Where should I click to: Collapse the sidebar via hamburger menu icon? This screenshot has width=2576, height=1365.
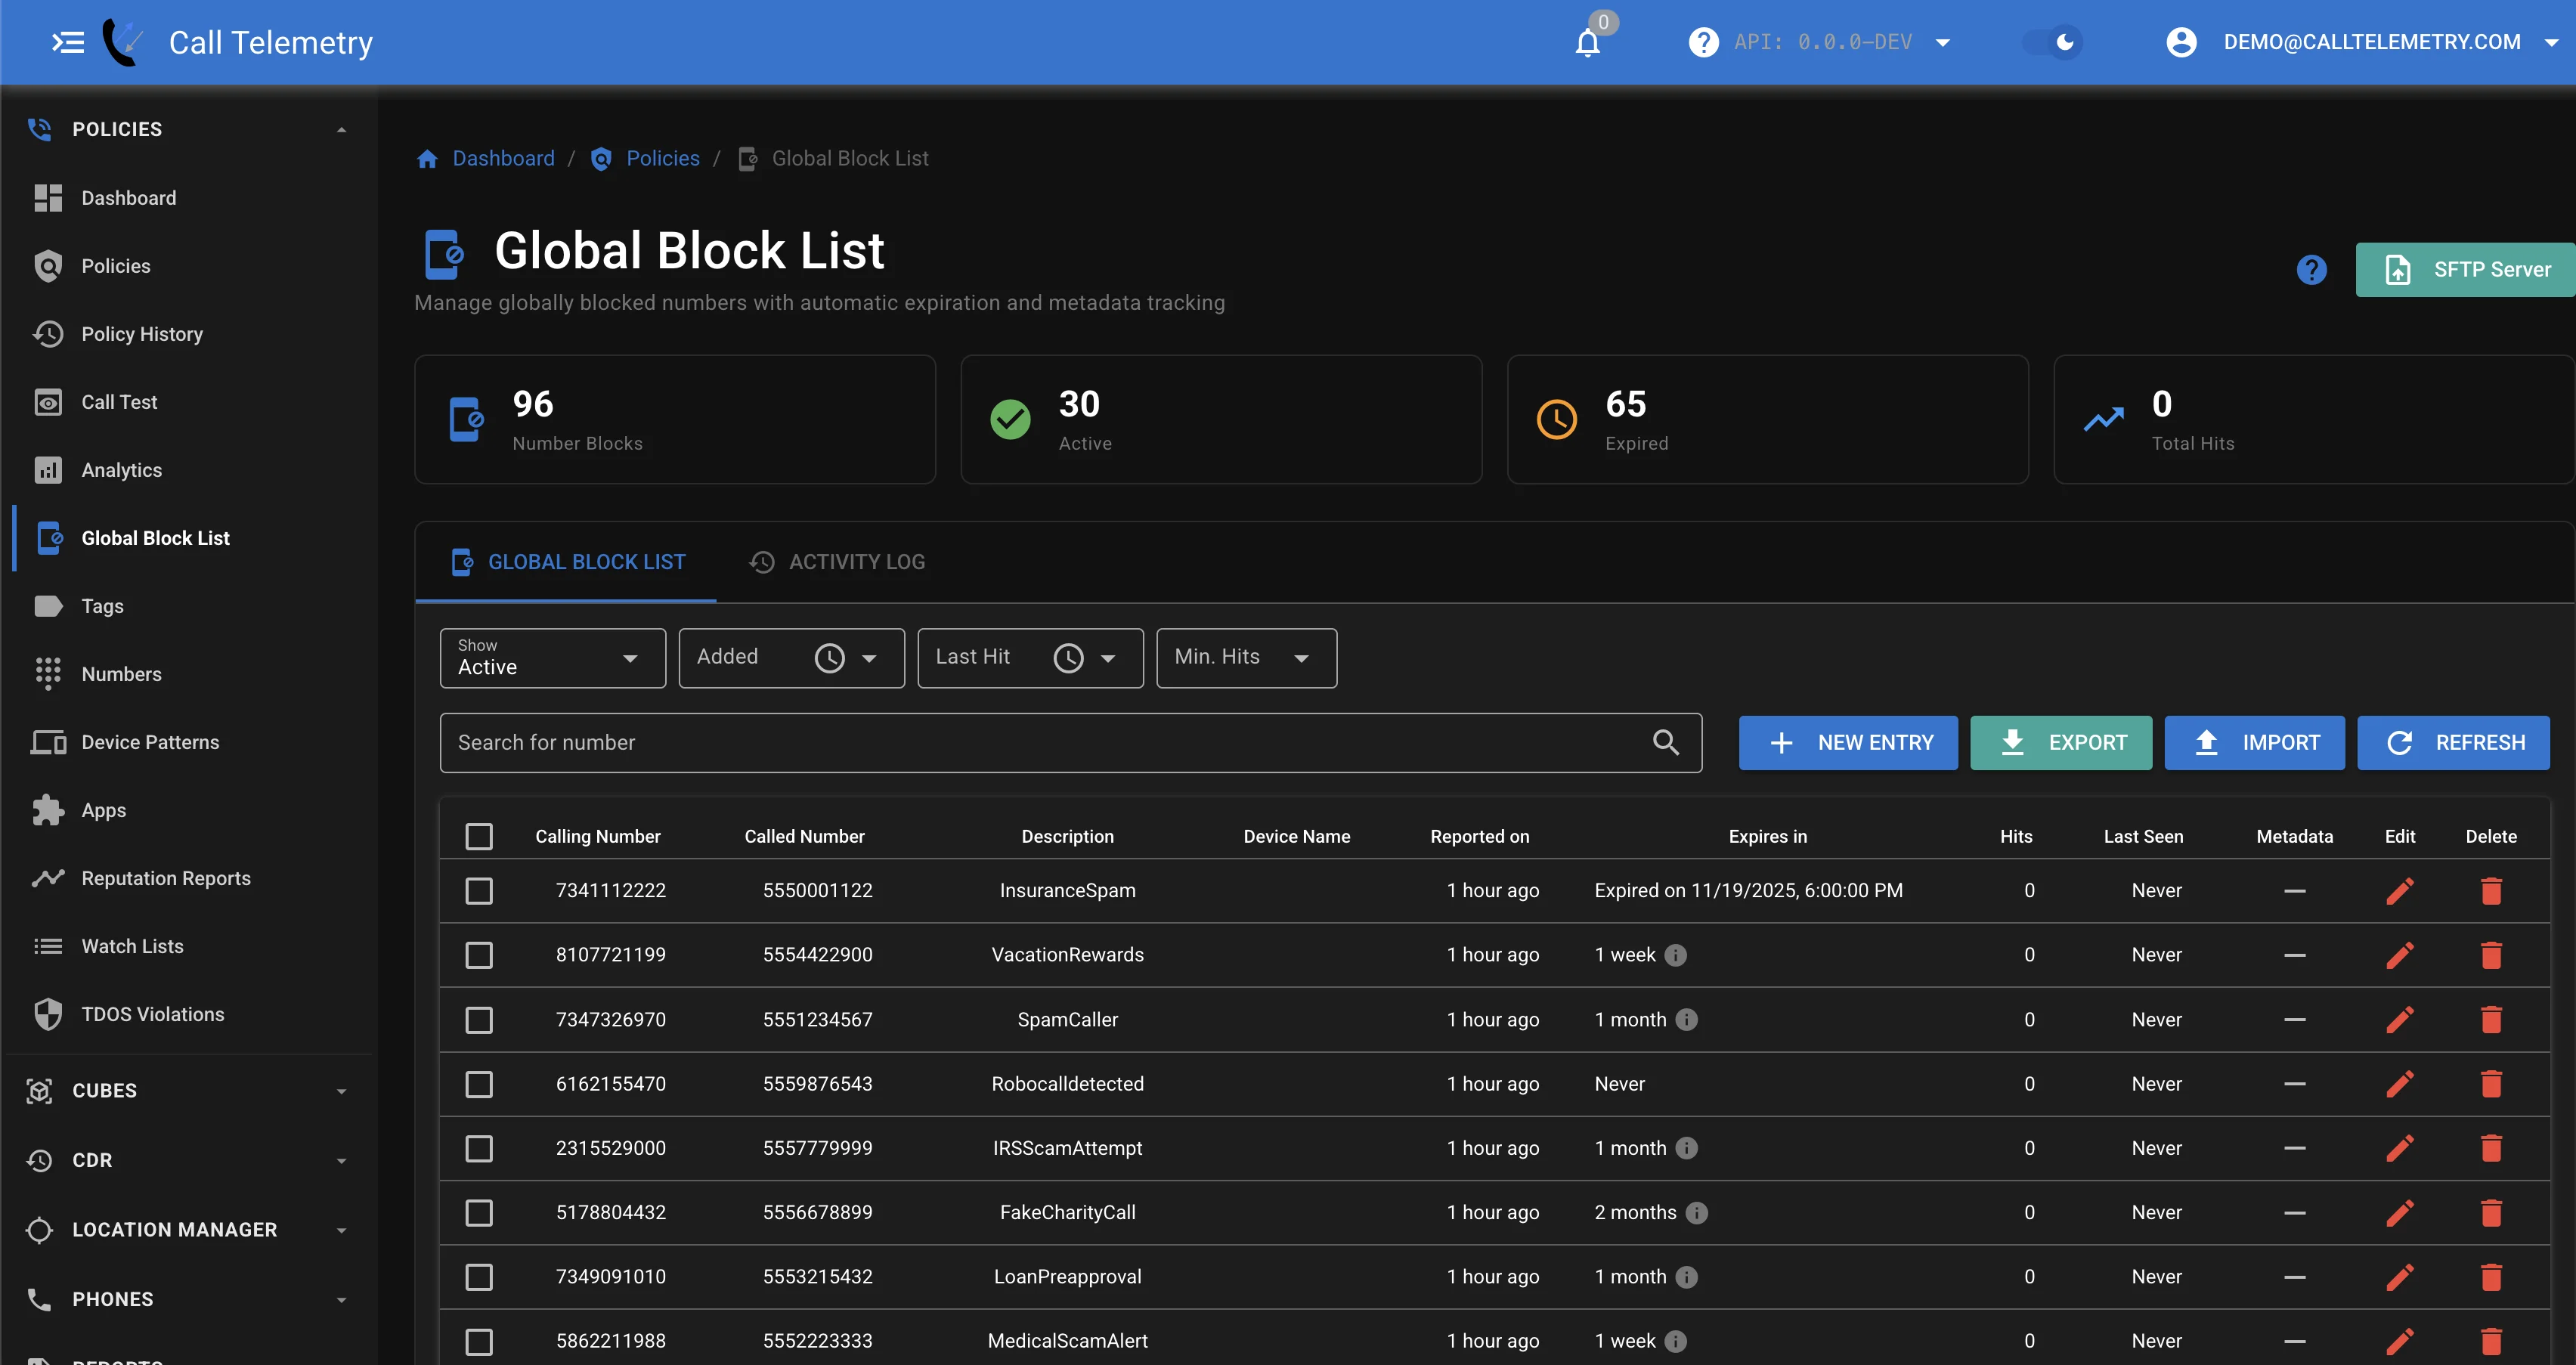tap(68, 42)
